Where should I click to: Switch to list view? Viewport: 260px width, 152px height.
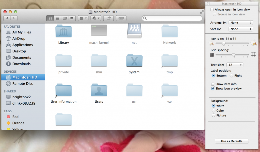(x=58, y=18)
